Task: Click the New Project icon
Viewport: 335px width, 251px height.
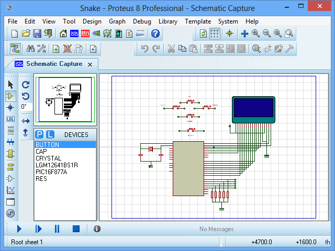Action: [x=15, y=33]
